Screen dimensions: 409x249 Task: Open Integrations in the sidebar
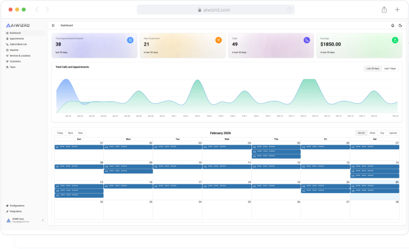pos(16,211)
